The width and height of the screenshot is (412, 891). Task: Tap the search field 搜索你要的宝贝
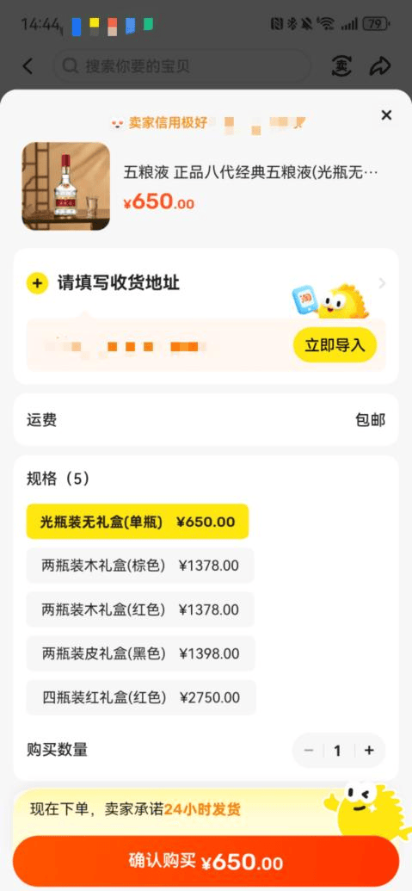click(181, 66)
